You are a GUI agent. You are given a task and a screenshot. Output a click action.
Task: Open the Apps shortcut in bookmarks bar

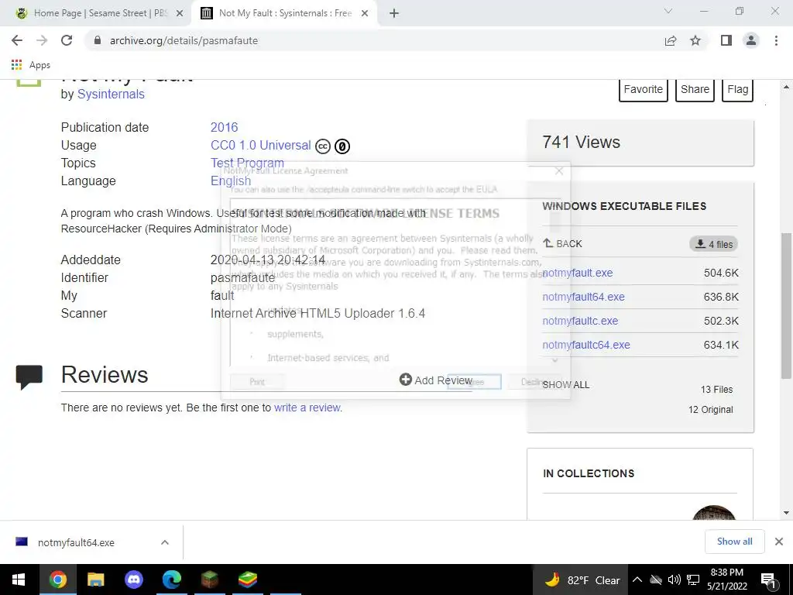[x=31, y=65]
